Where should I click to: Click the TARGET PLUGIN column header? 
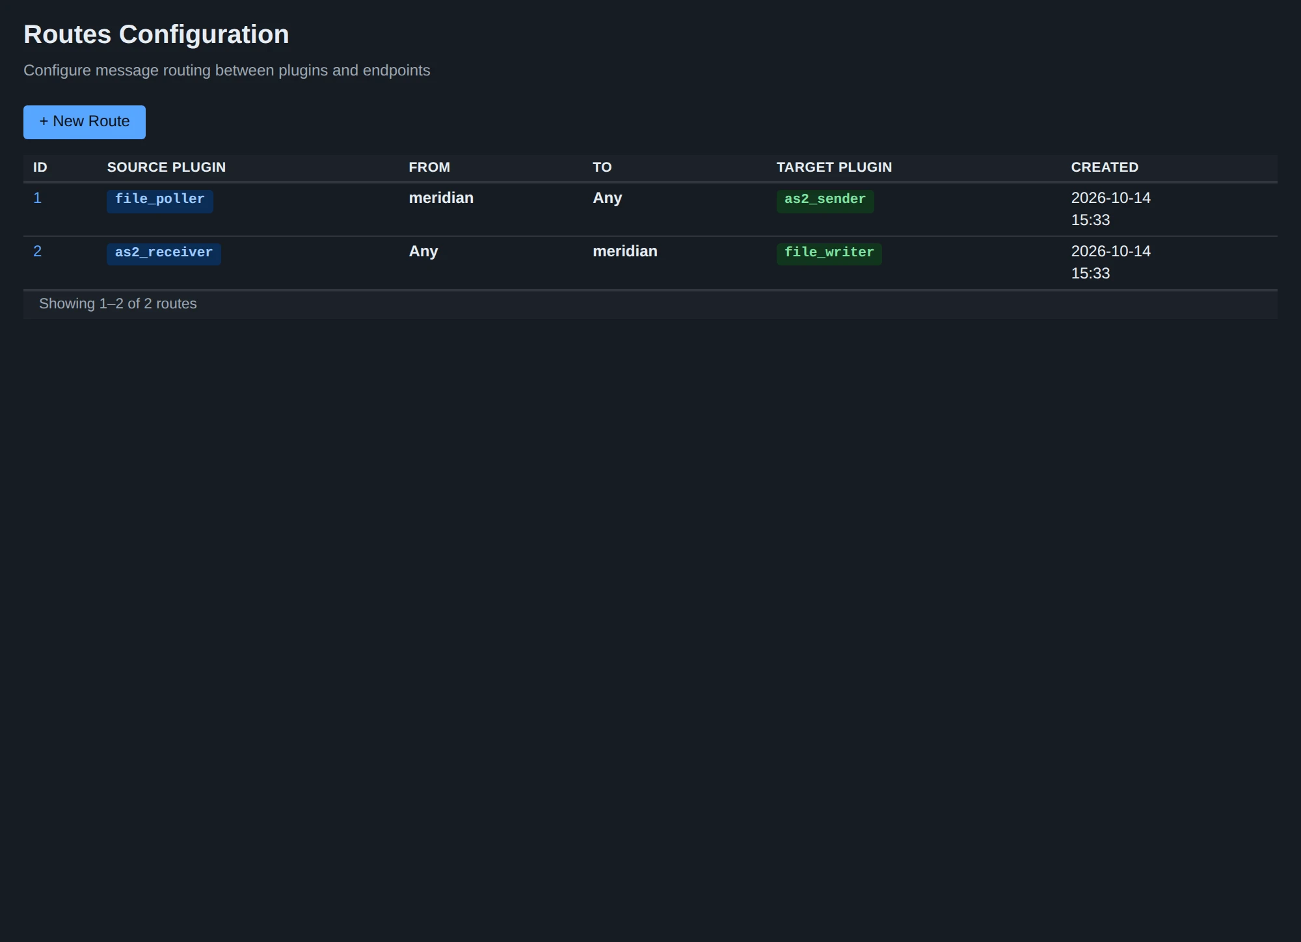click(834, 167)
